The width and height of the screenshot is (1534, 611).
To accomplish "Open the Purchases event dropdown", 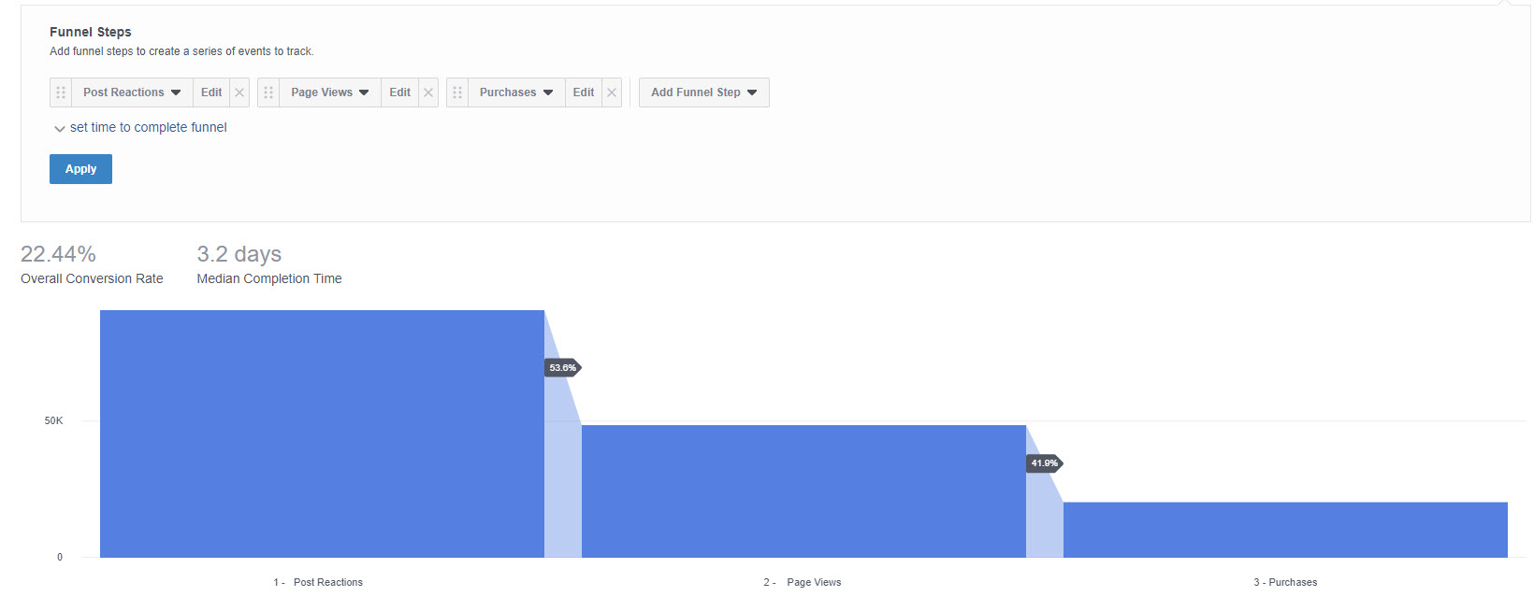I will point(516,92).
